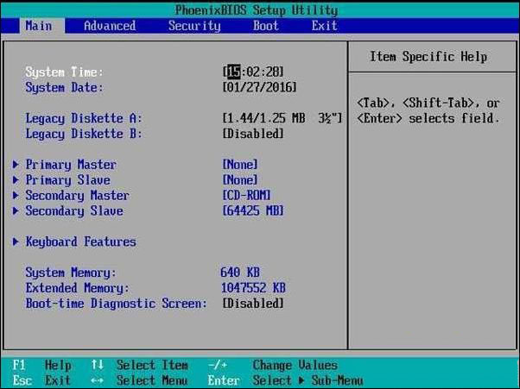Toggle Legacy Diskette B Disabled setting

coord(252,134)
